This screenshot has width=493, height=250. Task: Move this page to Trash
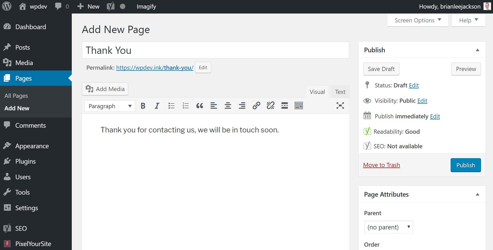[381, 165]
